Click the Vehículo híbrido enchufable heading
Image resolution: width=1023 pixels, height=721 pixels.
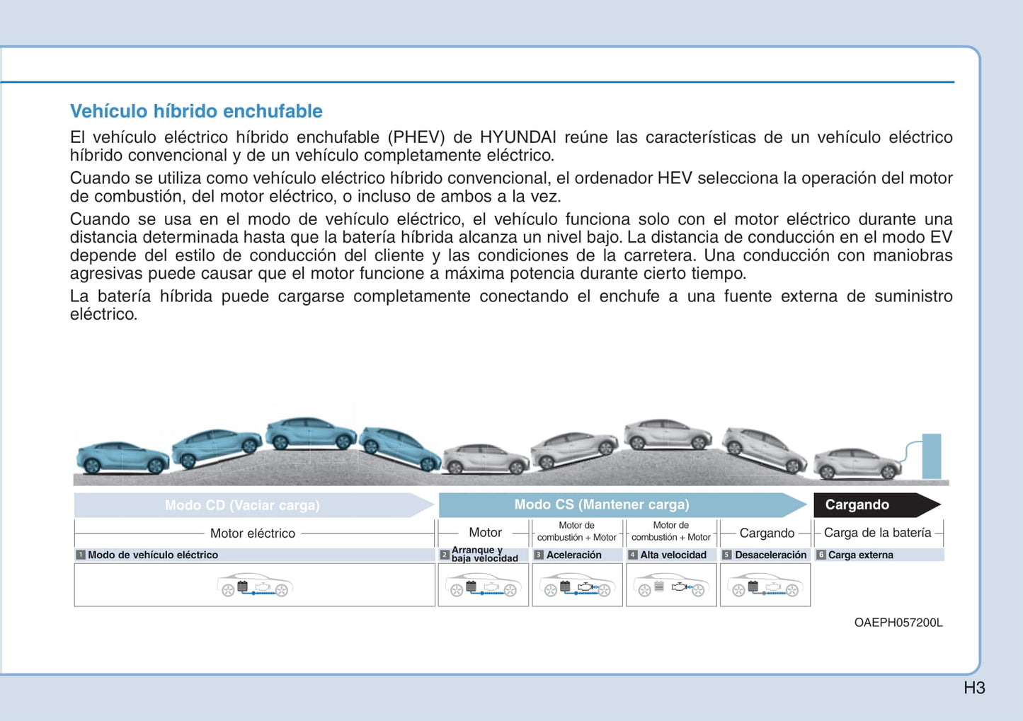click(x=196, y=111)
